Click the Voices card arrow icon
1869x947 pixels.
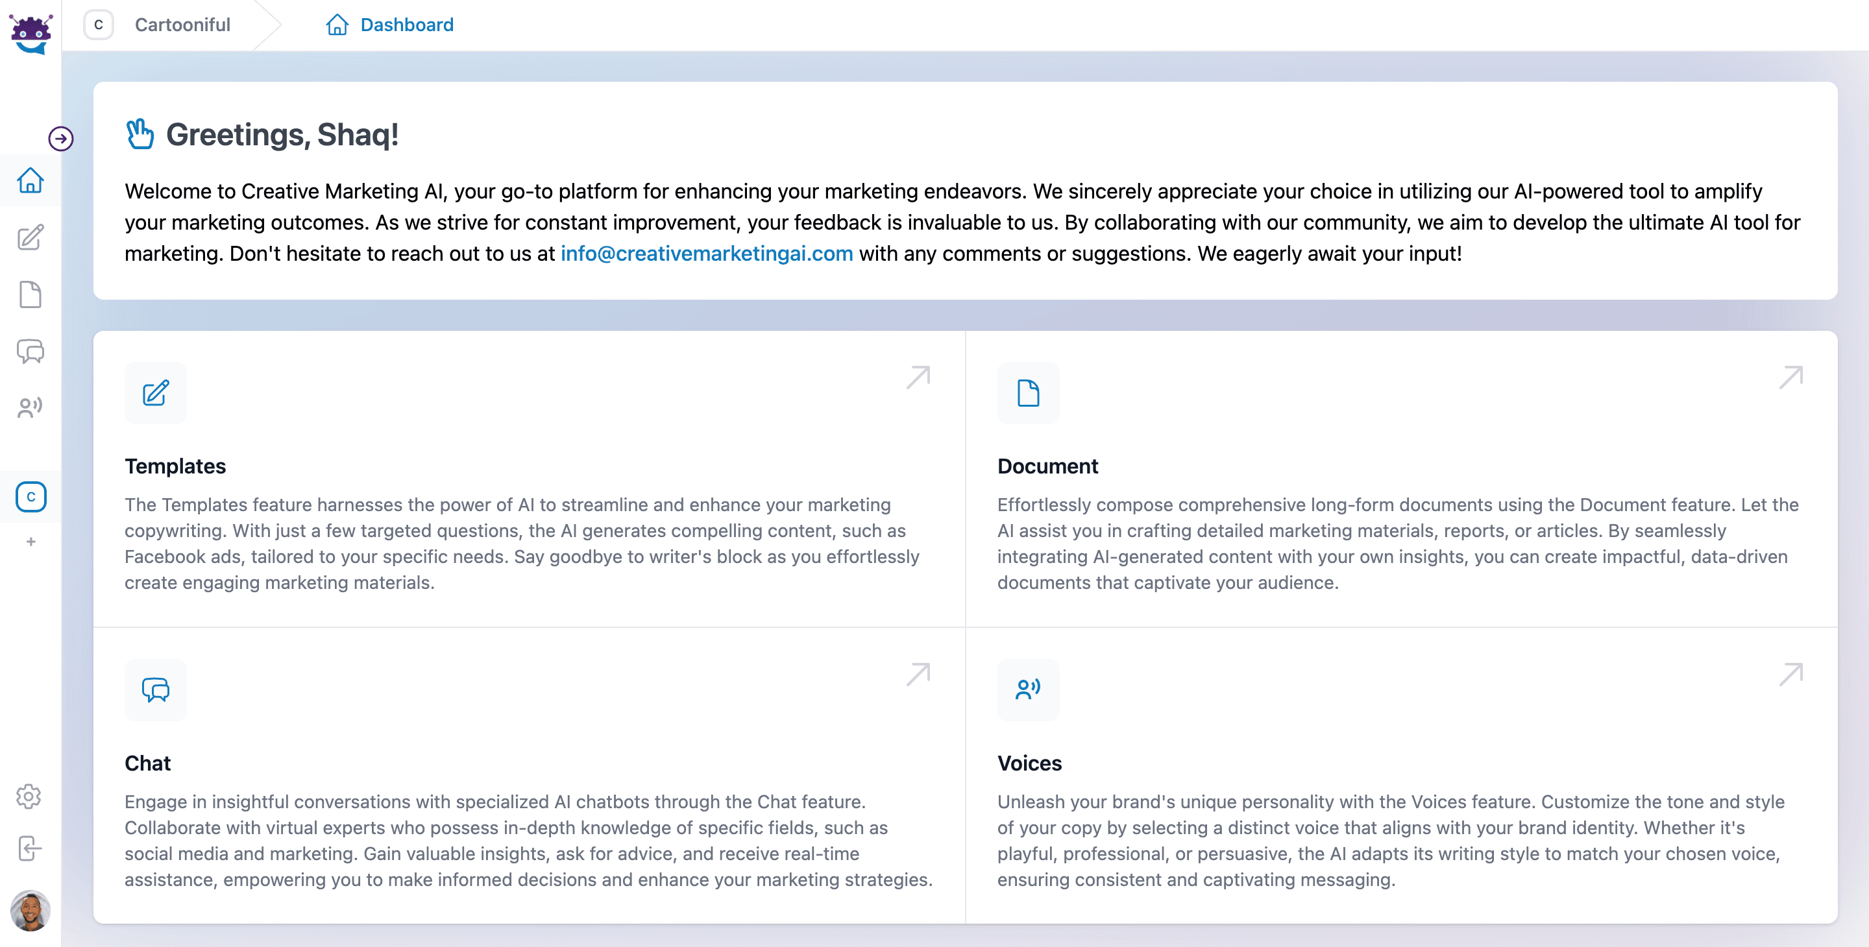[x=1790, y=675]
